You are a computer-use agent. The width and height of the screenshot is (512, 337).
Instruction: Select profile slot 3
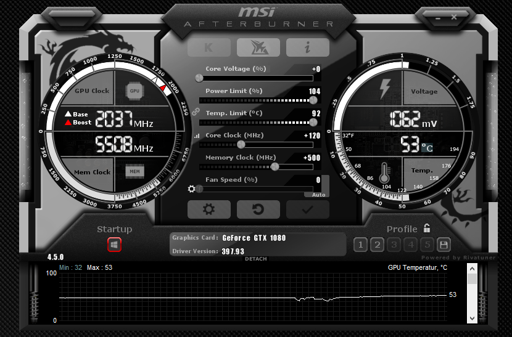click(x=394, y=245)
